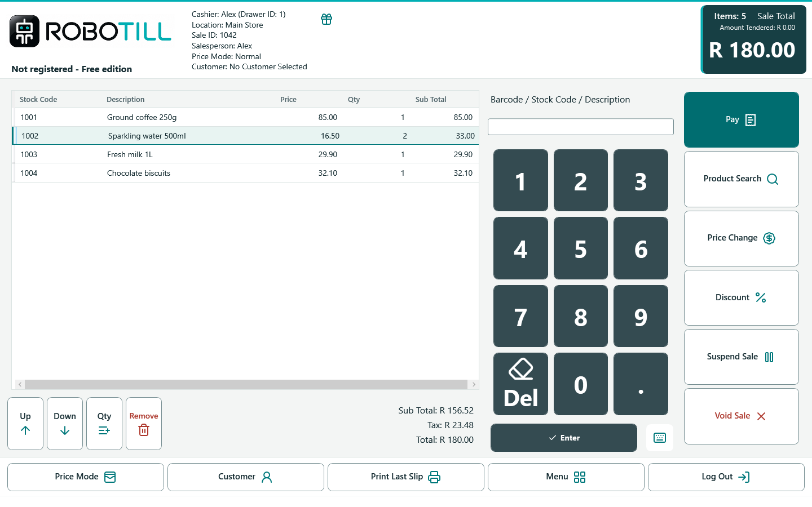Image resolution: width=812 pixels, height=507 pixels.
Task: Tap keypad digit 4
Action: [520, 248]
